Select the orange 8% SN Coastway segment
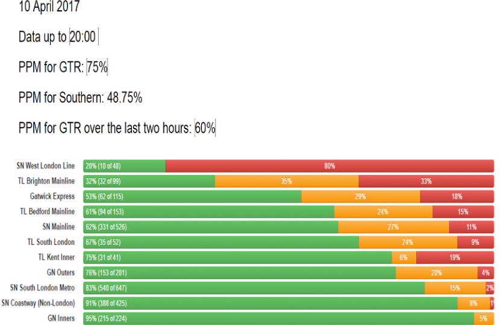Image resolution: width=500 pixels, height=325 pixels. (x=473, y=303)
